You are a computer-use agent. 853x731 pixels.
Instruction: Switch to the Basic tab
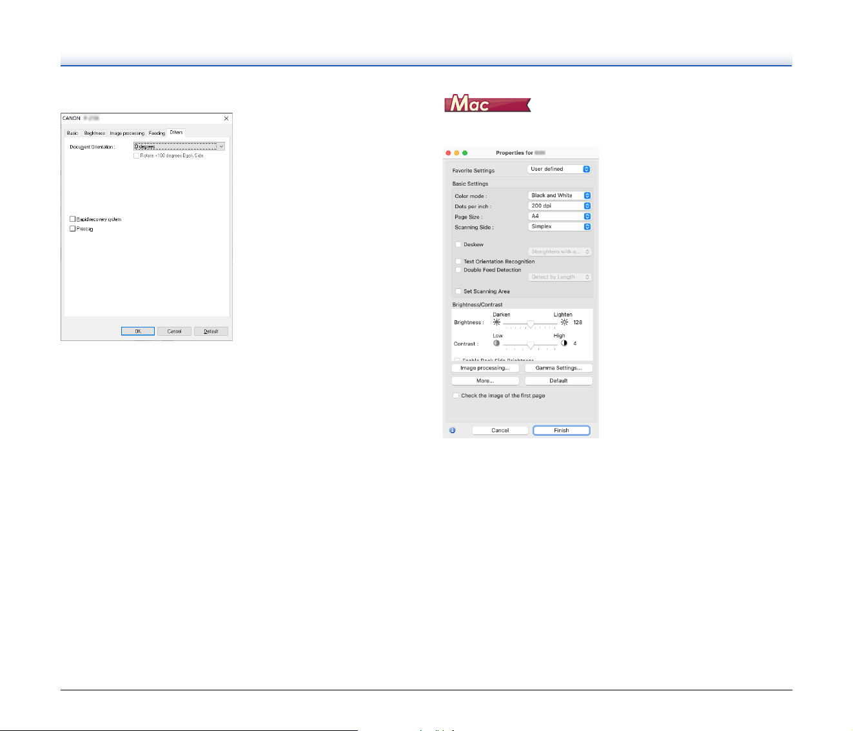pyautogui.click(x=73, y=133)
